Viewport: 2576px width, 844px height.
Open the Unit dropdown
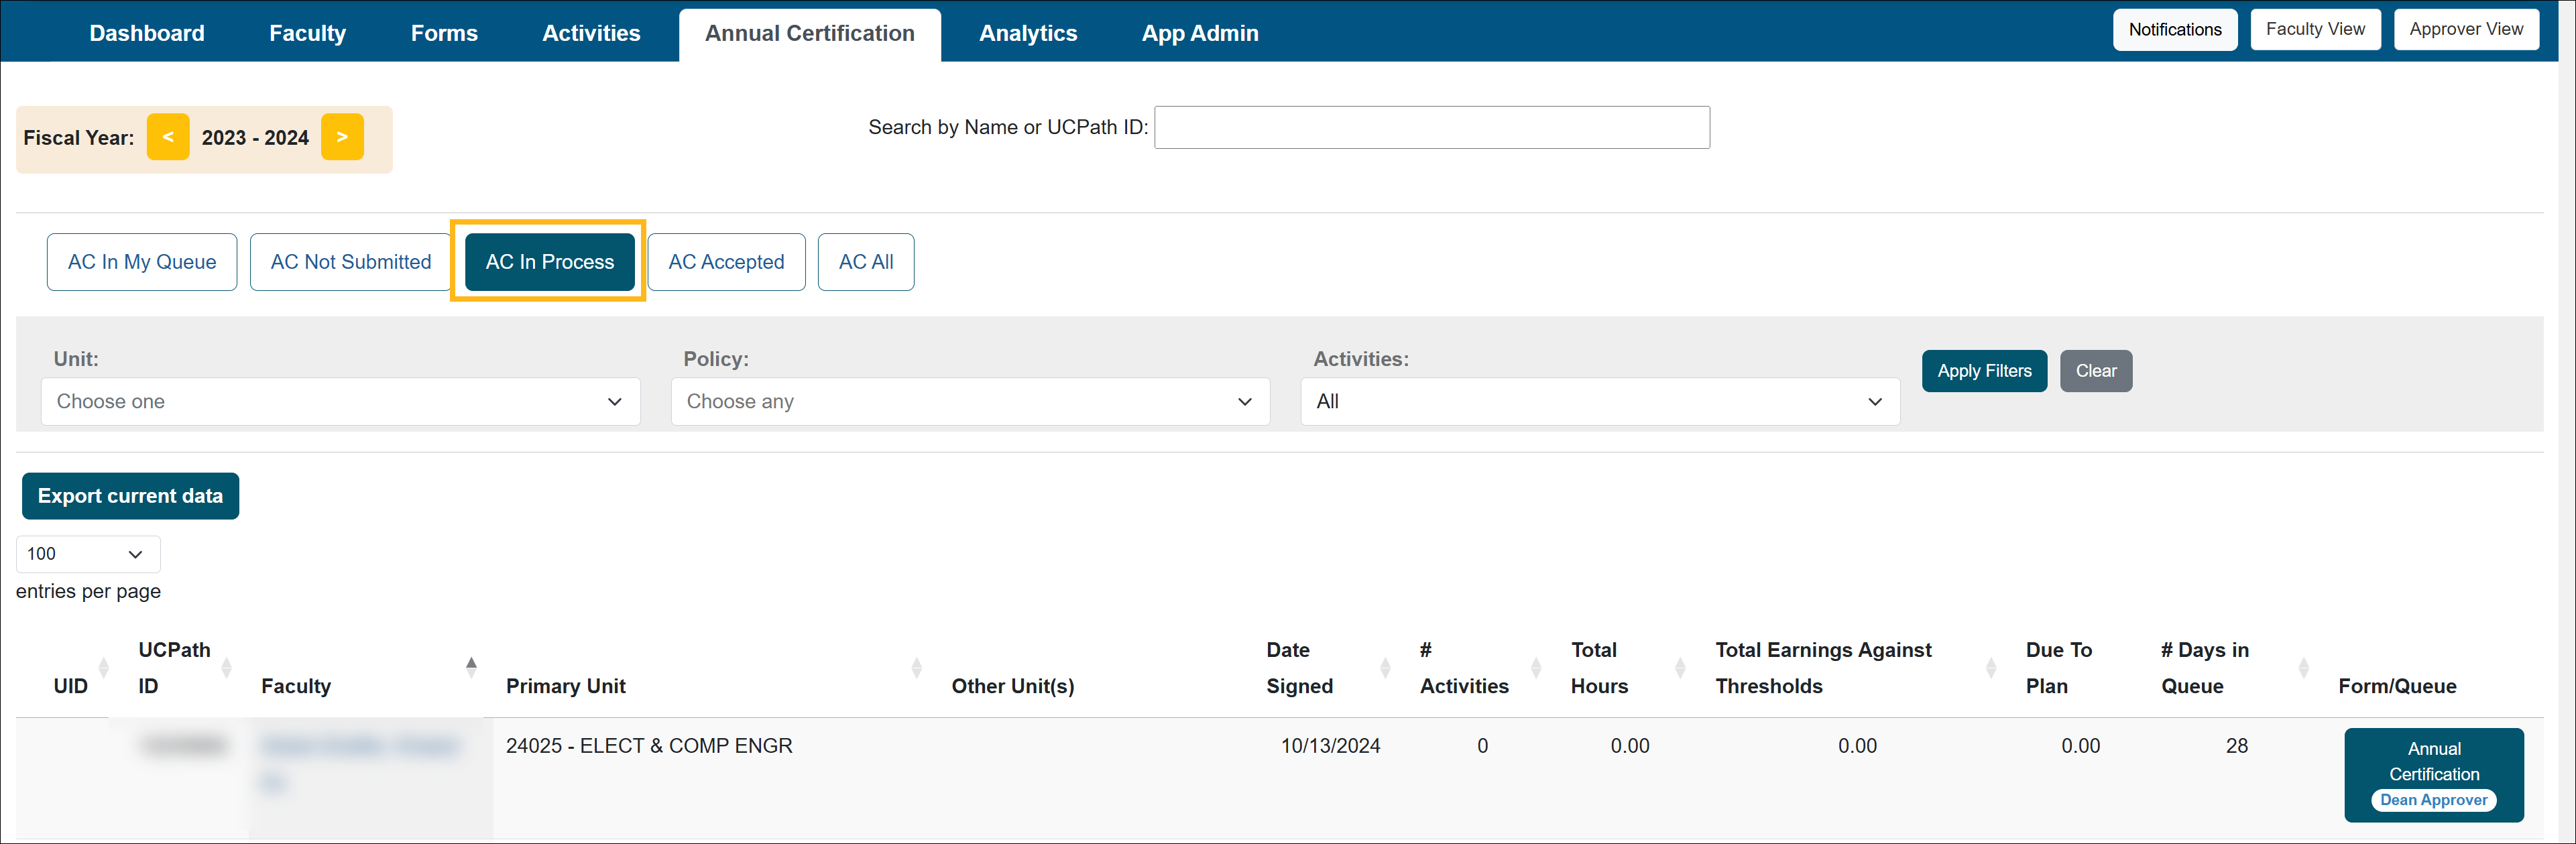pos(340,401)
